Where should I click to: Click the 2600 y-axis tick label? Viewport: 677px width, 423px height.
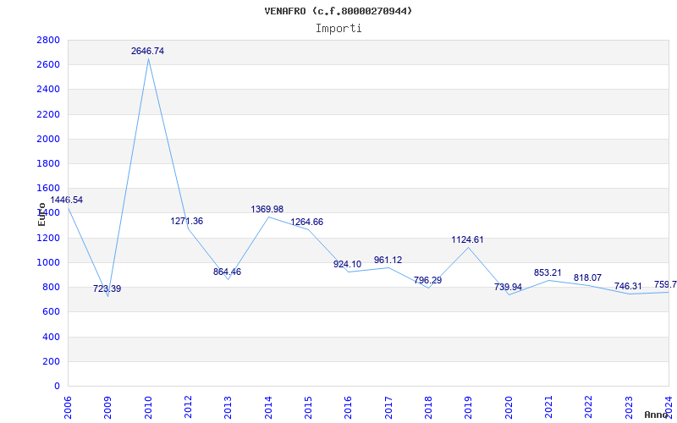[x=48, y=65]
